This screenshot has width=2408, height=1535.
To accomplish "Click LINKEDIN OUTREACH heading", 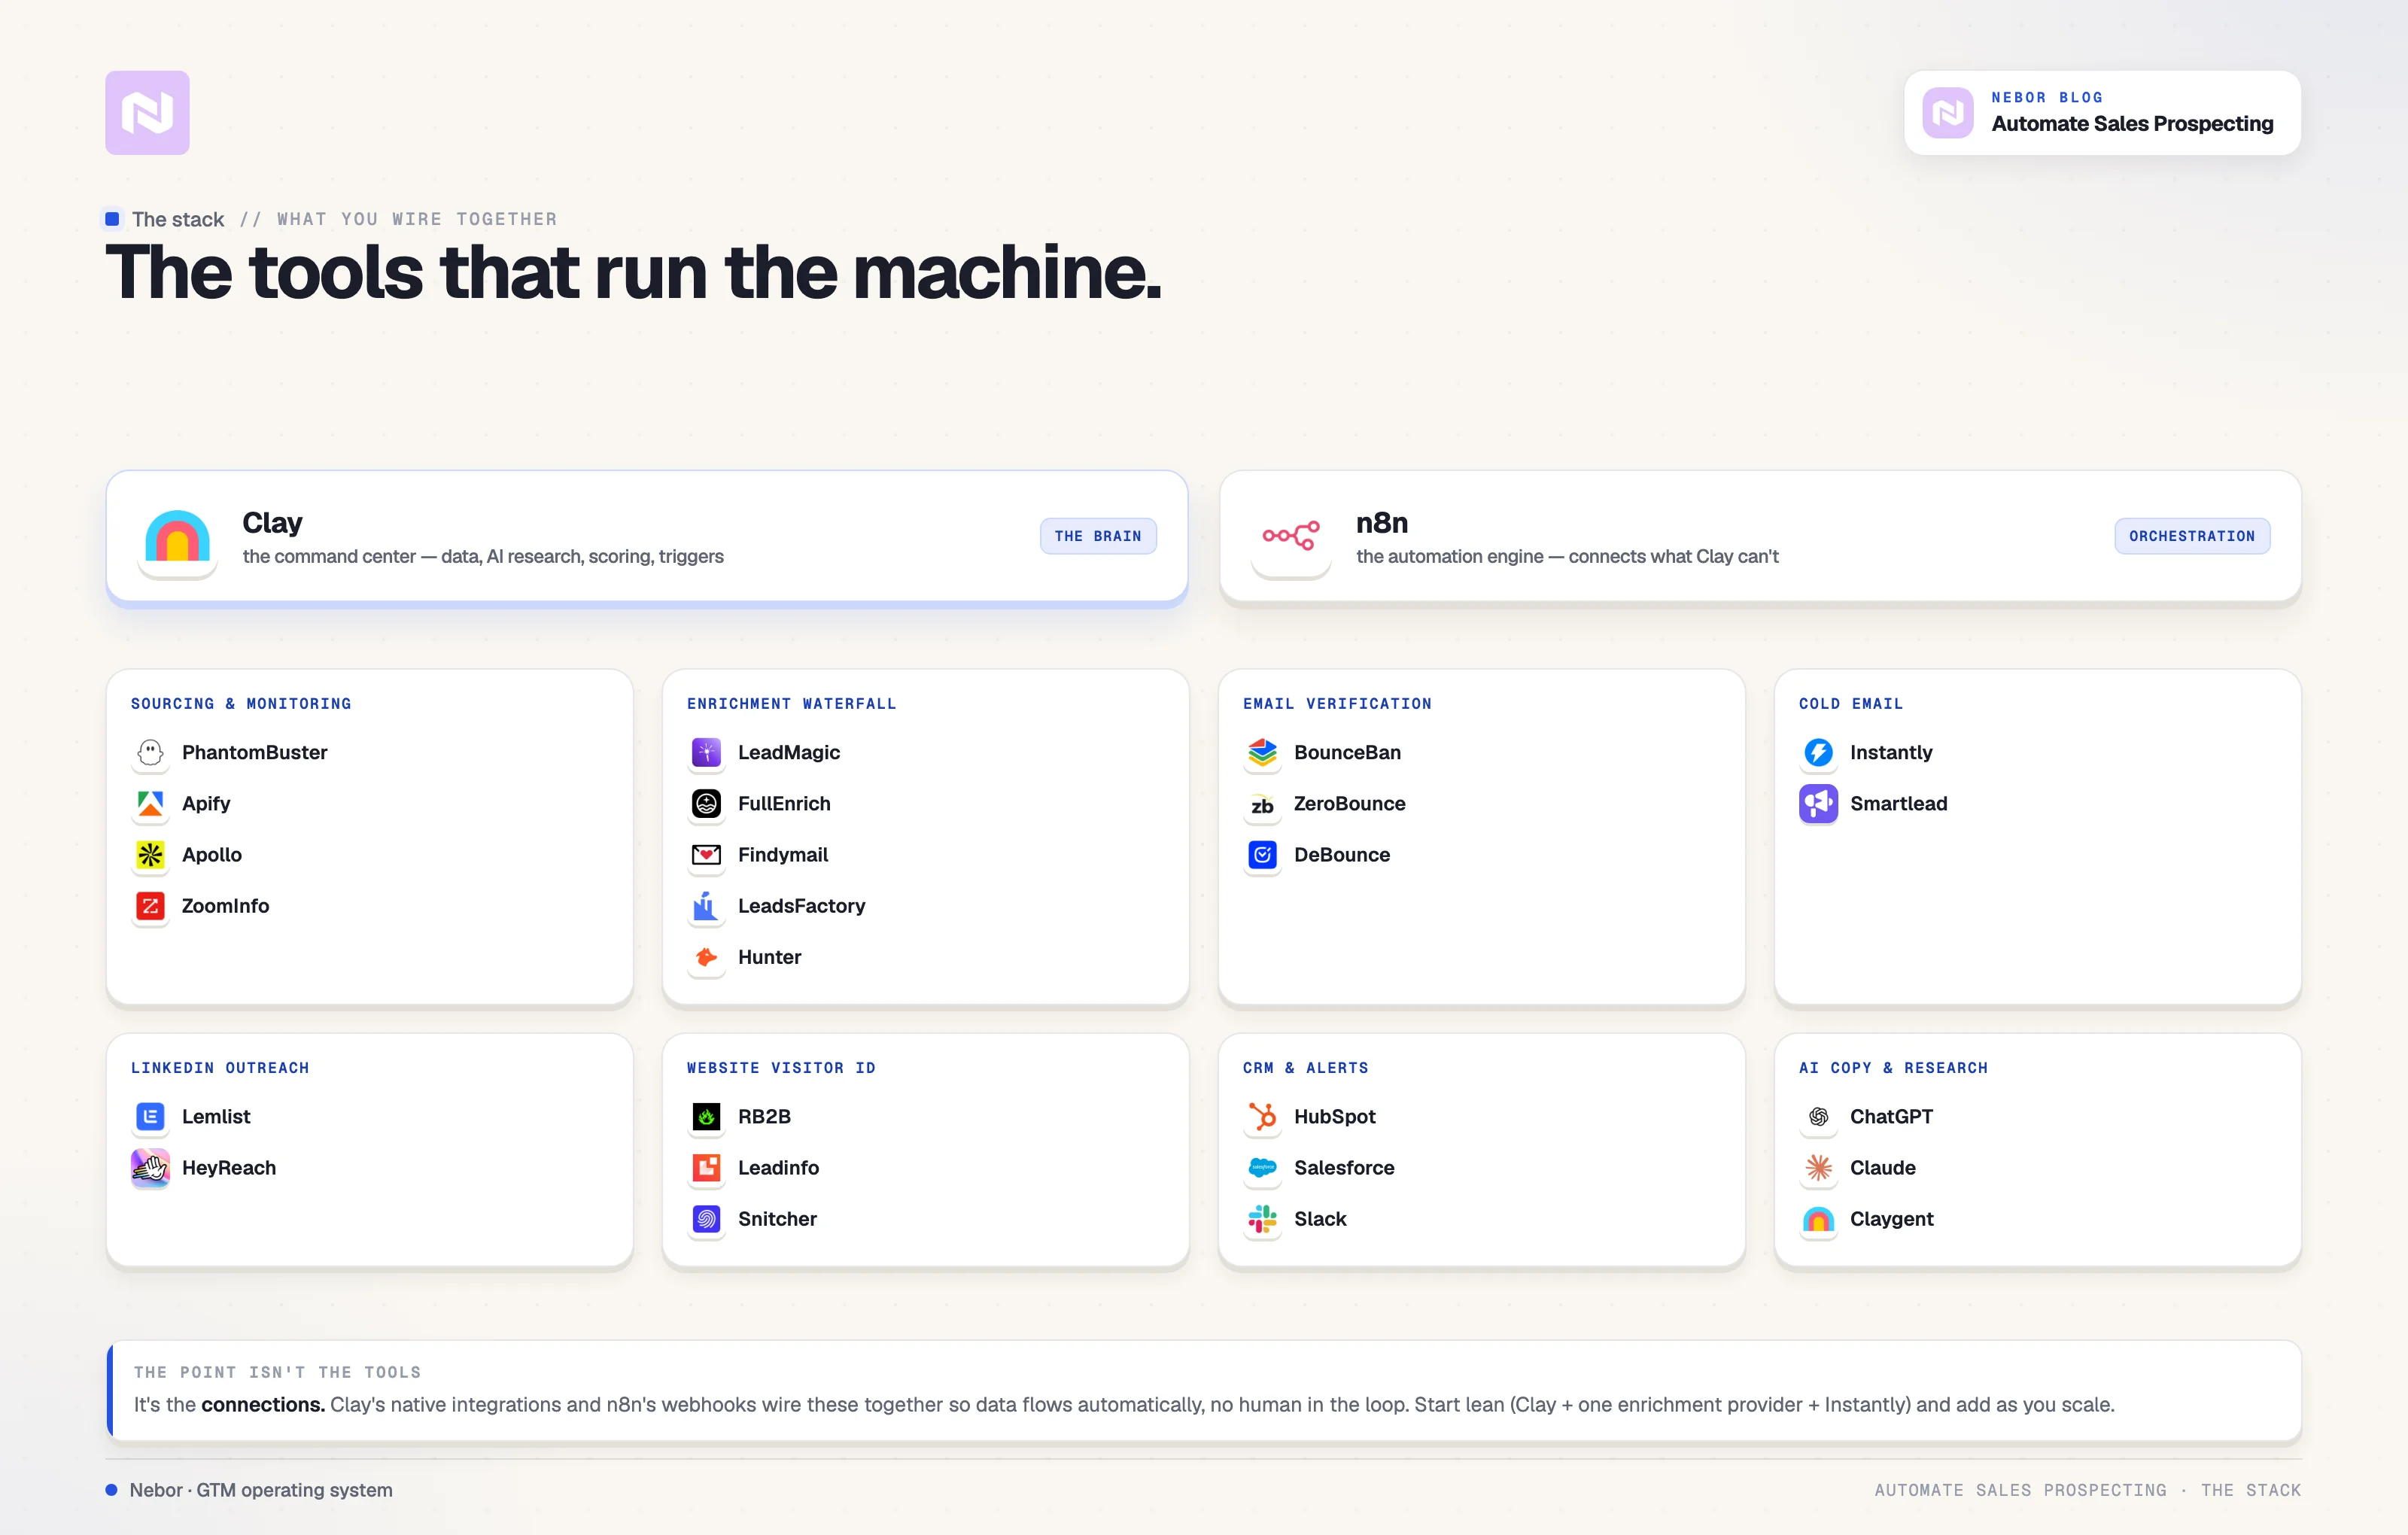I will [220, 1067].
